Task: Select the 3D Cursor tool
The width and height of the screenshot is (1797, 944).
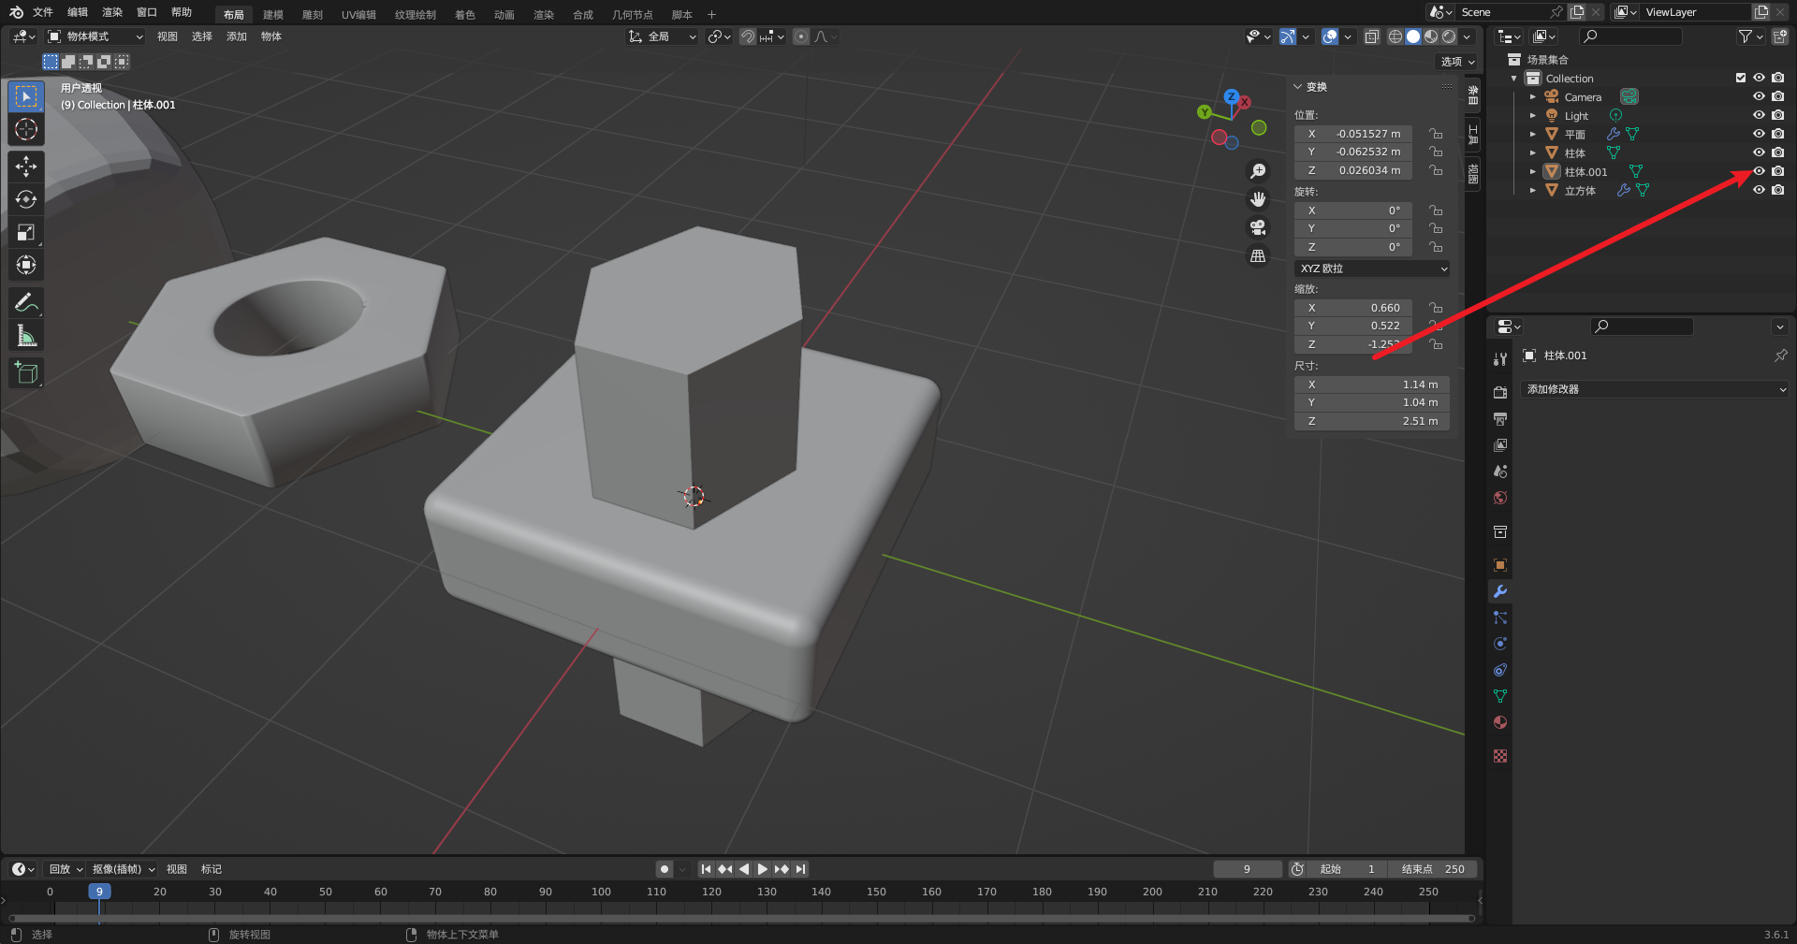Action: [26, 129]
